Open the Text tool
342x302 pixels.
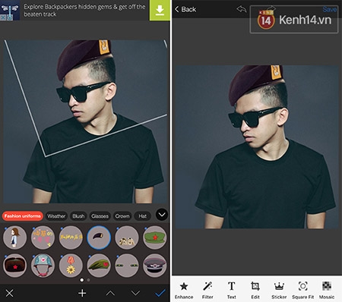(231, 290)
